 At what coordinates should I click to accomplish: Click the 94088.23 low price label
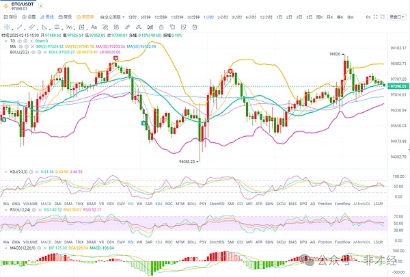[187, 161]
